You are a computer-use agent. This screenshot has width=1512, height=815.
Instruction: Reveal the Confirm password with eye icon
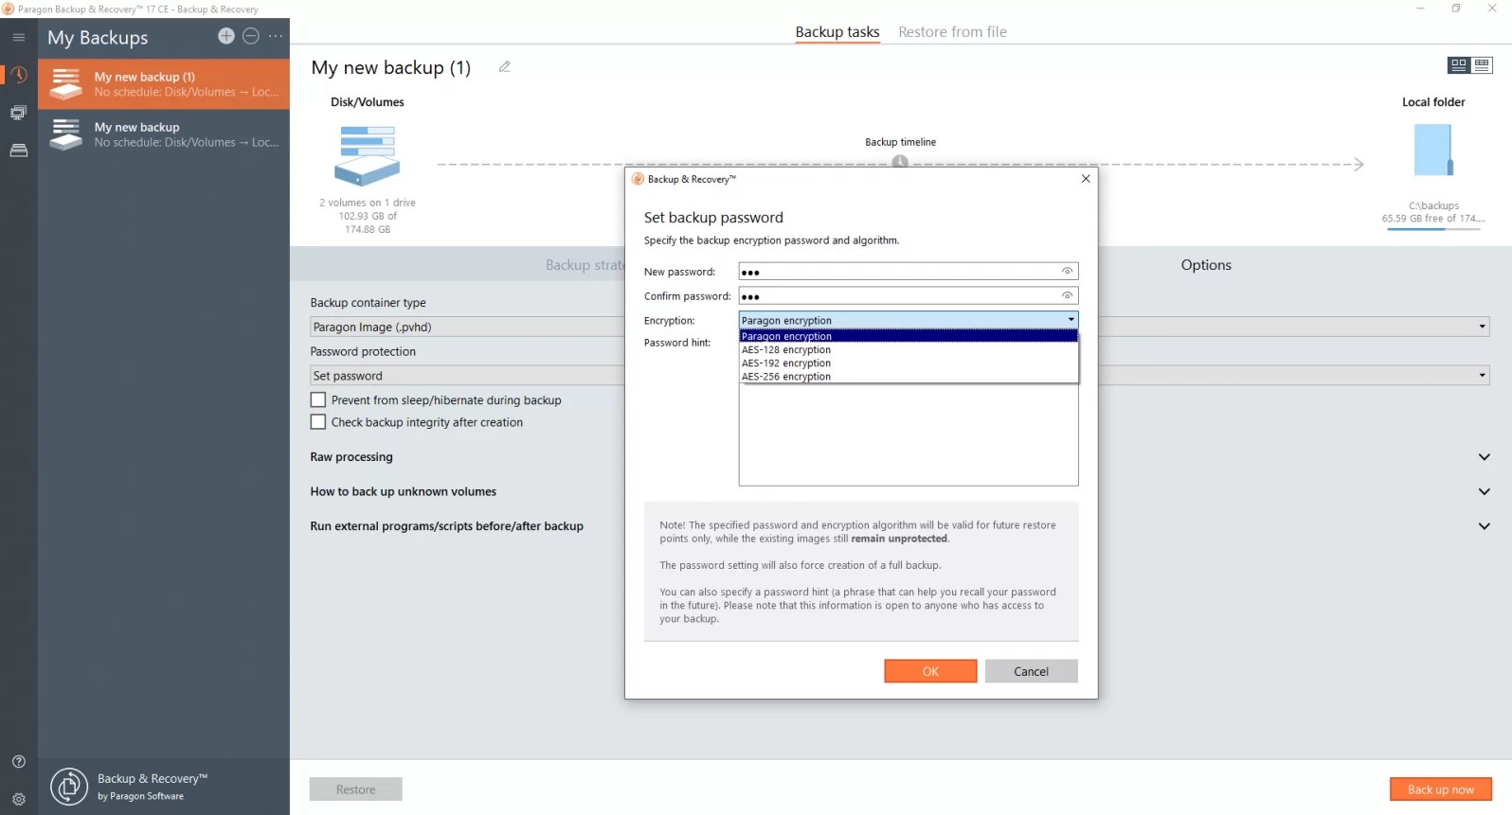point(1068,296)
